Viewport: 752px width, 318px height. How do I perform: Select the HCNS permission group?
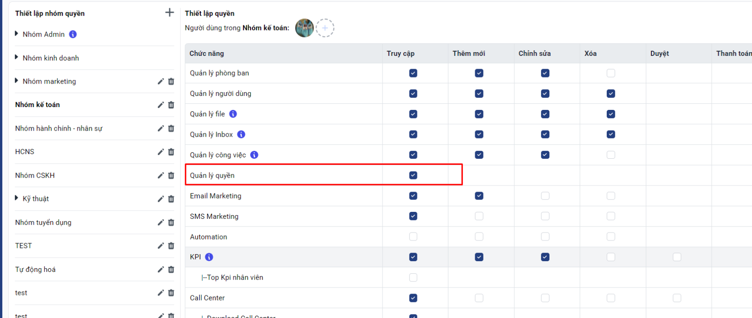point(25,152)
